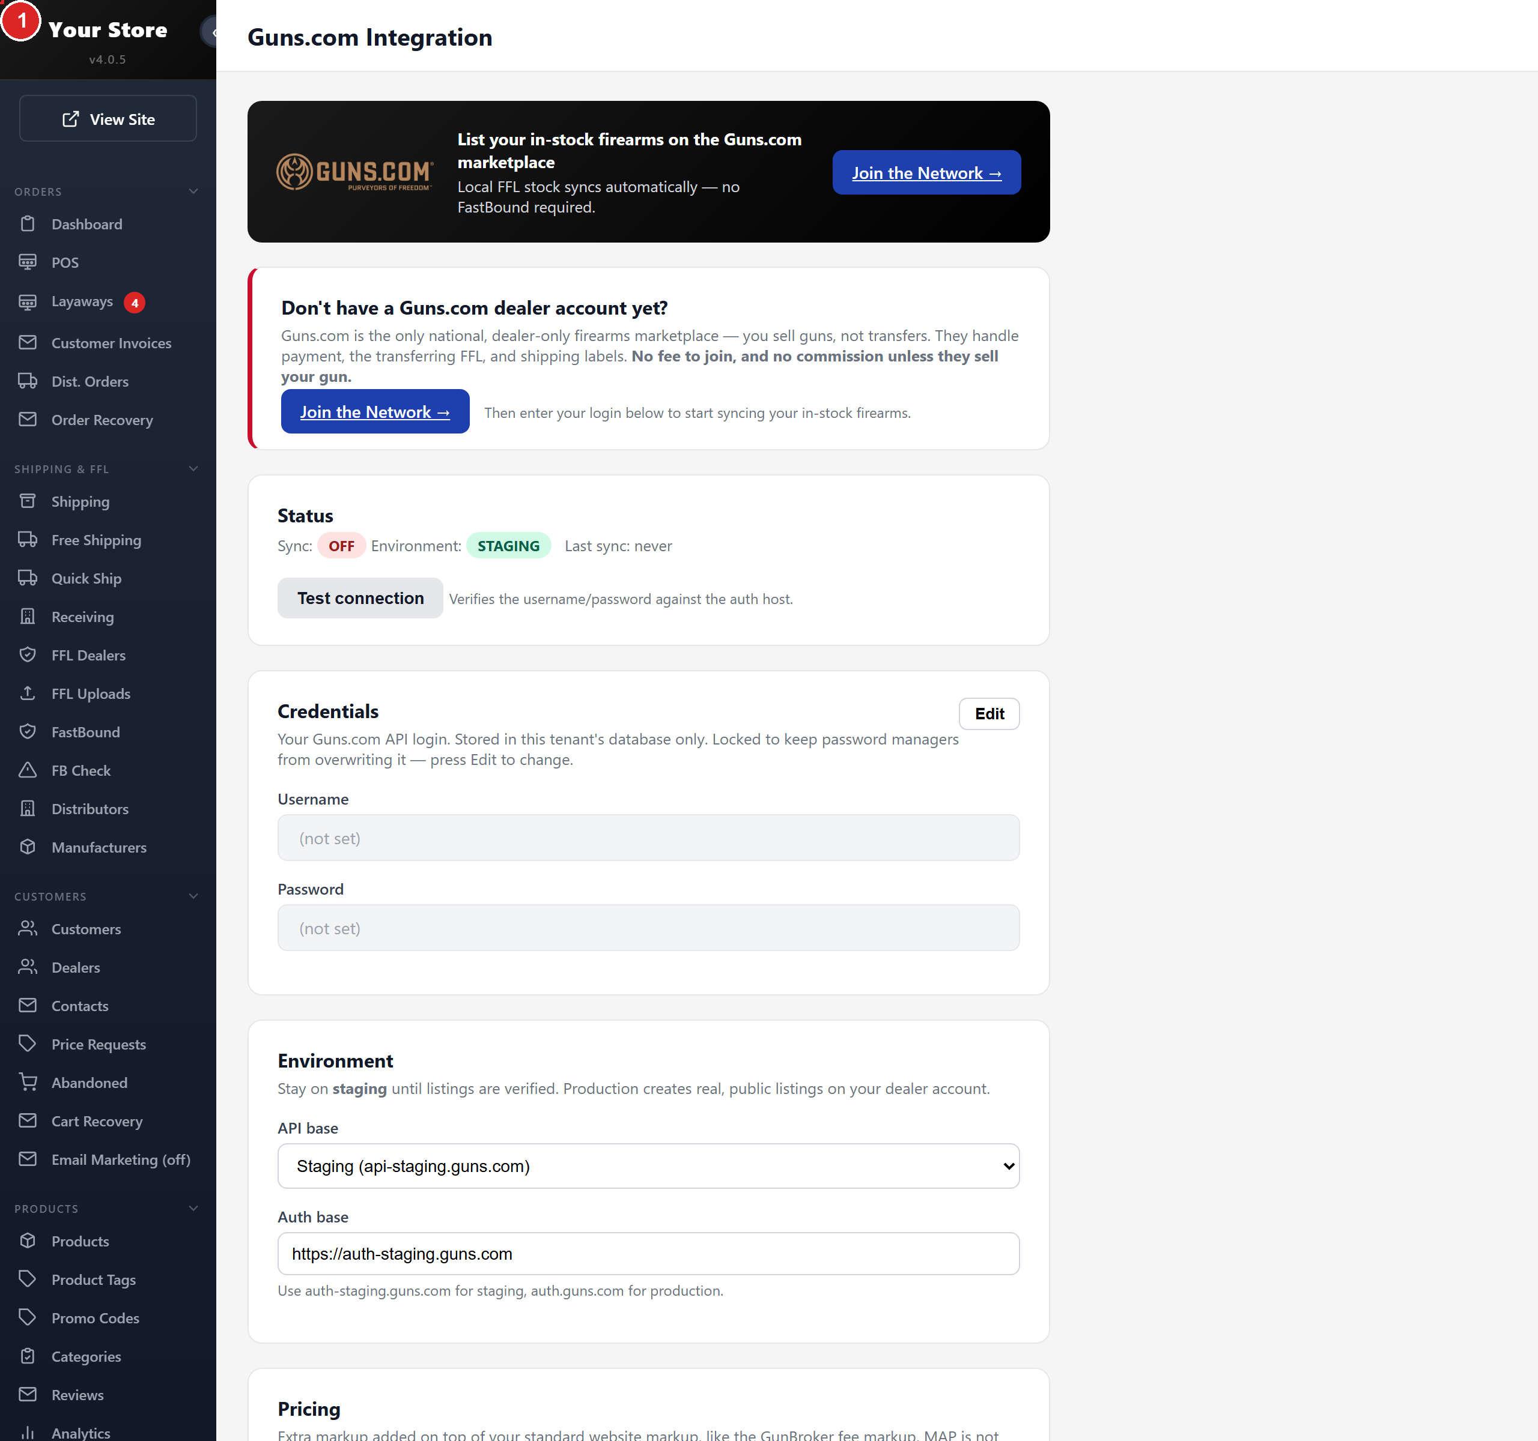This screenshot has height=1441, width=1538.
Task: Click the Dealers people icon
Action: (28, 967)
